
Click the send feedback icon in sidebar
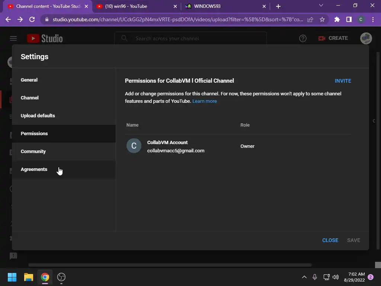(x=13, y=256)
